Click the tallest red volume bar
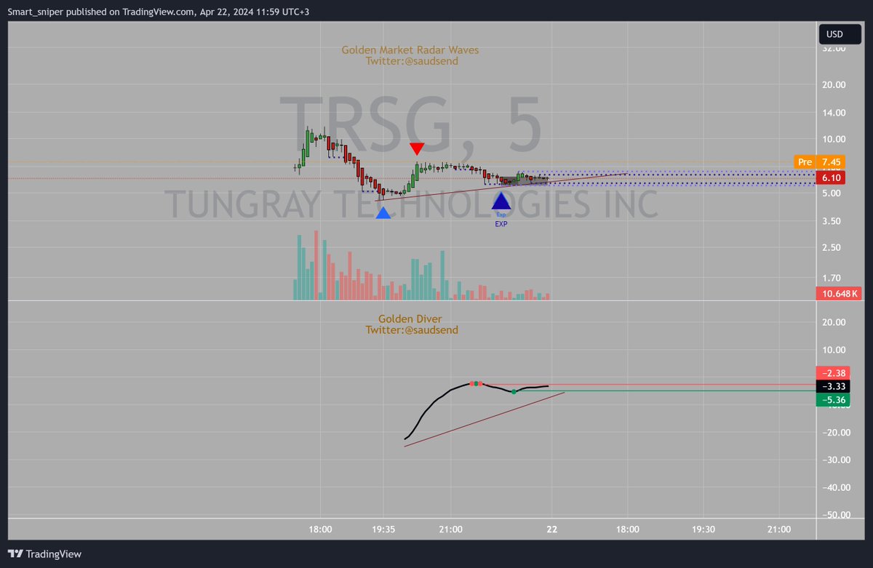Image resolution: width=873 pixels, height=568 pixels. click(x=316, y=265)
